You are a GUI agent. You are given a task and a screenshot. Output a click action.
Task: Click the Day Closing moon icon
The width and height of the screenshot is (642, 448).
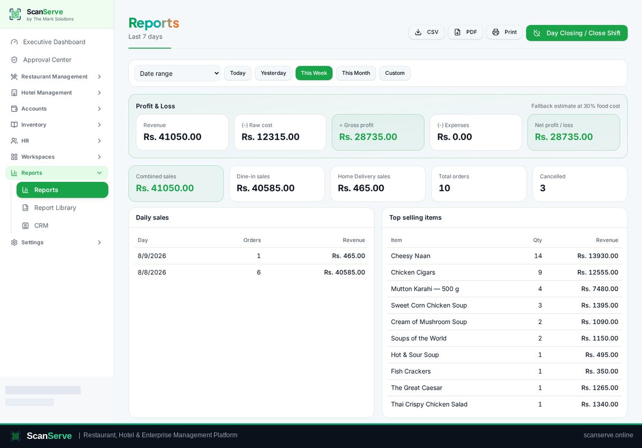click(537, 33)
